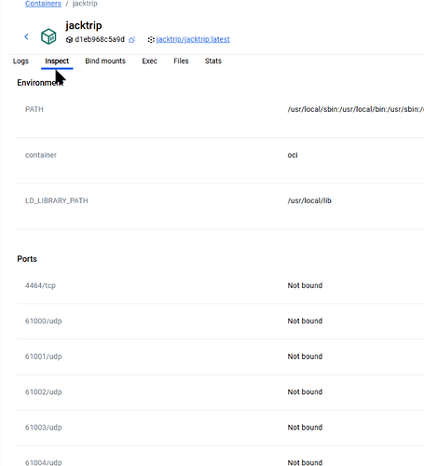Click the oci value
The height and width of the screenshot is (466, 424).
tap(293, 155)
